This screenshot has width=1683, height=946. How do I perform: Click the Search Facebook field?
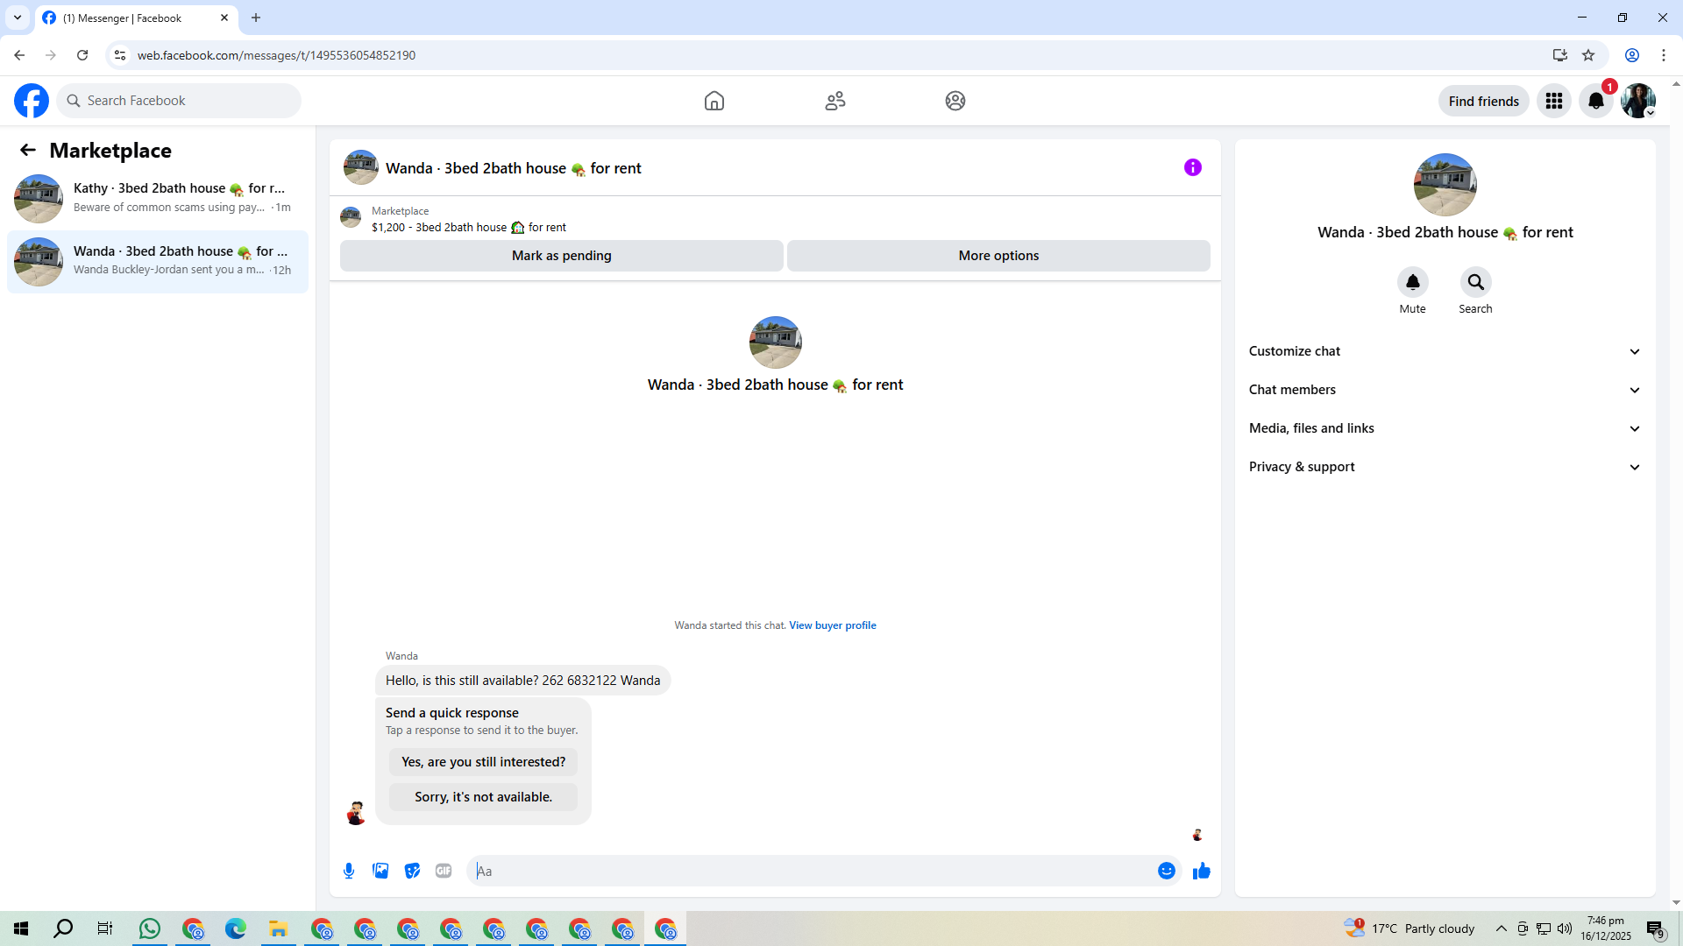[179, 101]
